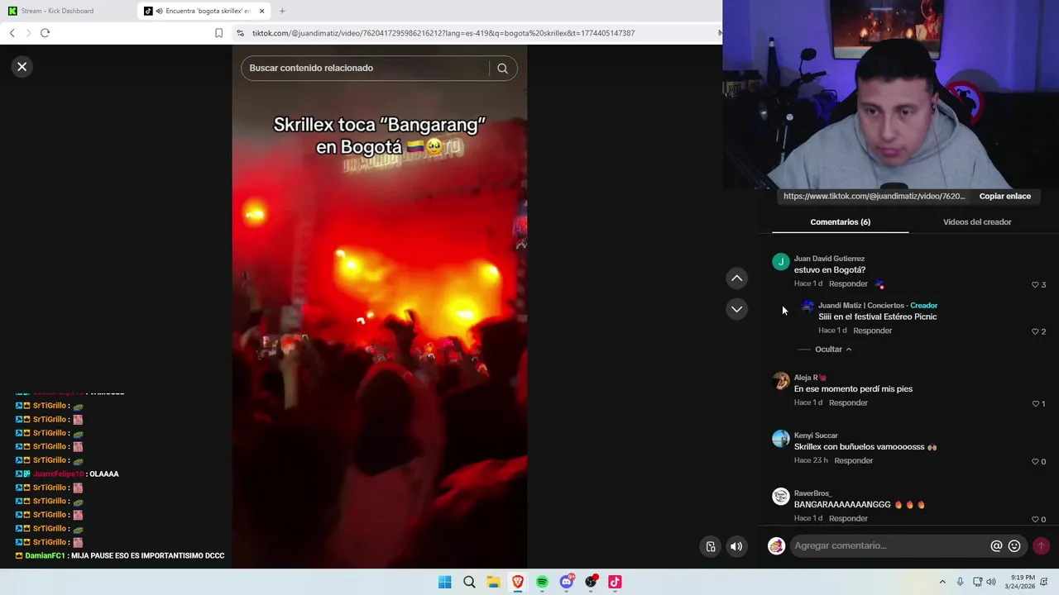Go to next video with down chevron

click(736, 309)
